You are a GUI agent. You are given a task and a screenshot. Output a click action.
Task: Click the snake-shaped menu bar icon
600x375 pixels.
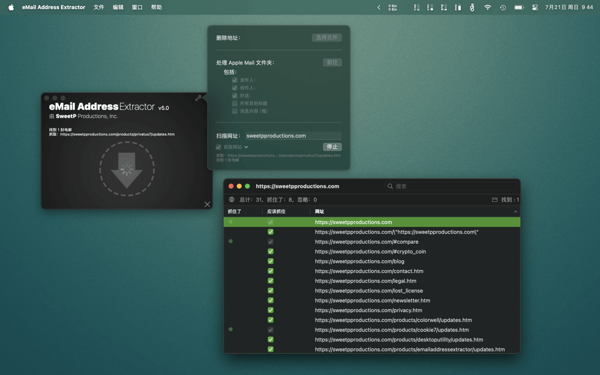pyautogui.click(x=472, y=7)
